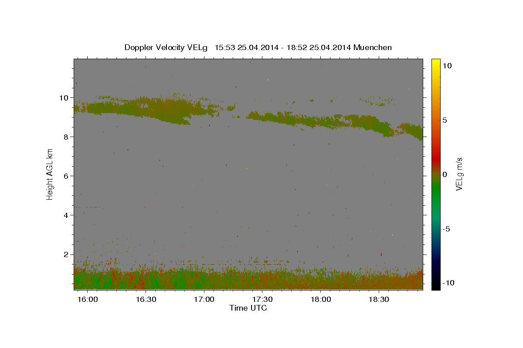Click the 'Muenchen' location in the title
This screenshot has height=348, width=523.
point(373,47)
